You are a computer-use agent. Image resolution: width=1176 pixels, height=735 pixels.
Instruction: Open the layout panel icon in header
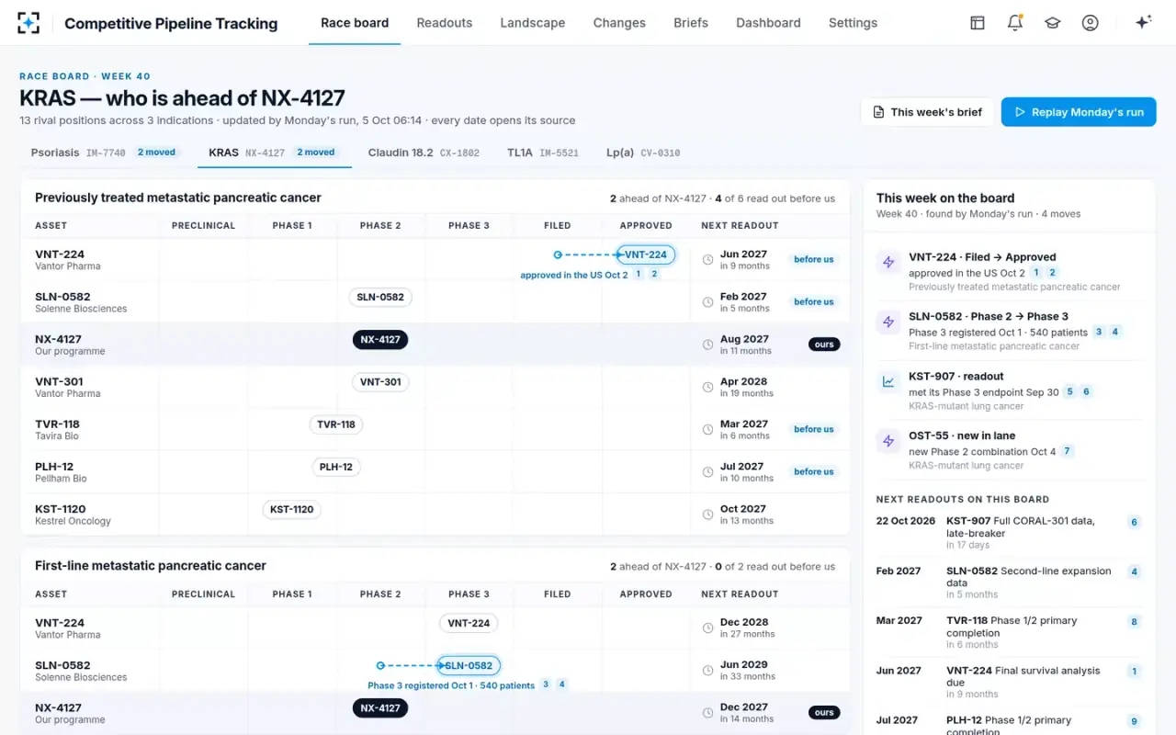pos(978,23)
